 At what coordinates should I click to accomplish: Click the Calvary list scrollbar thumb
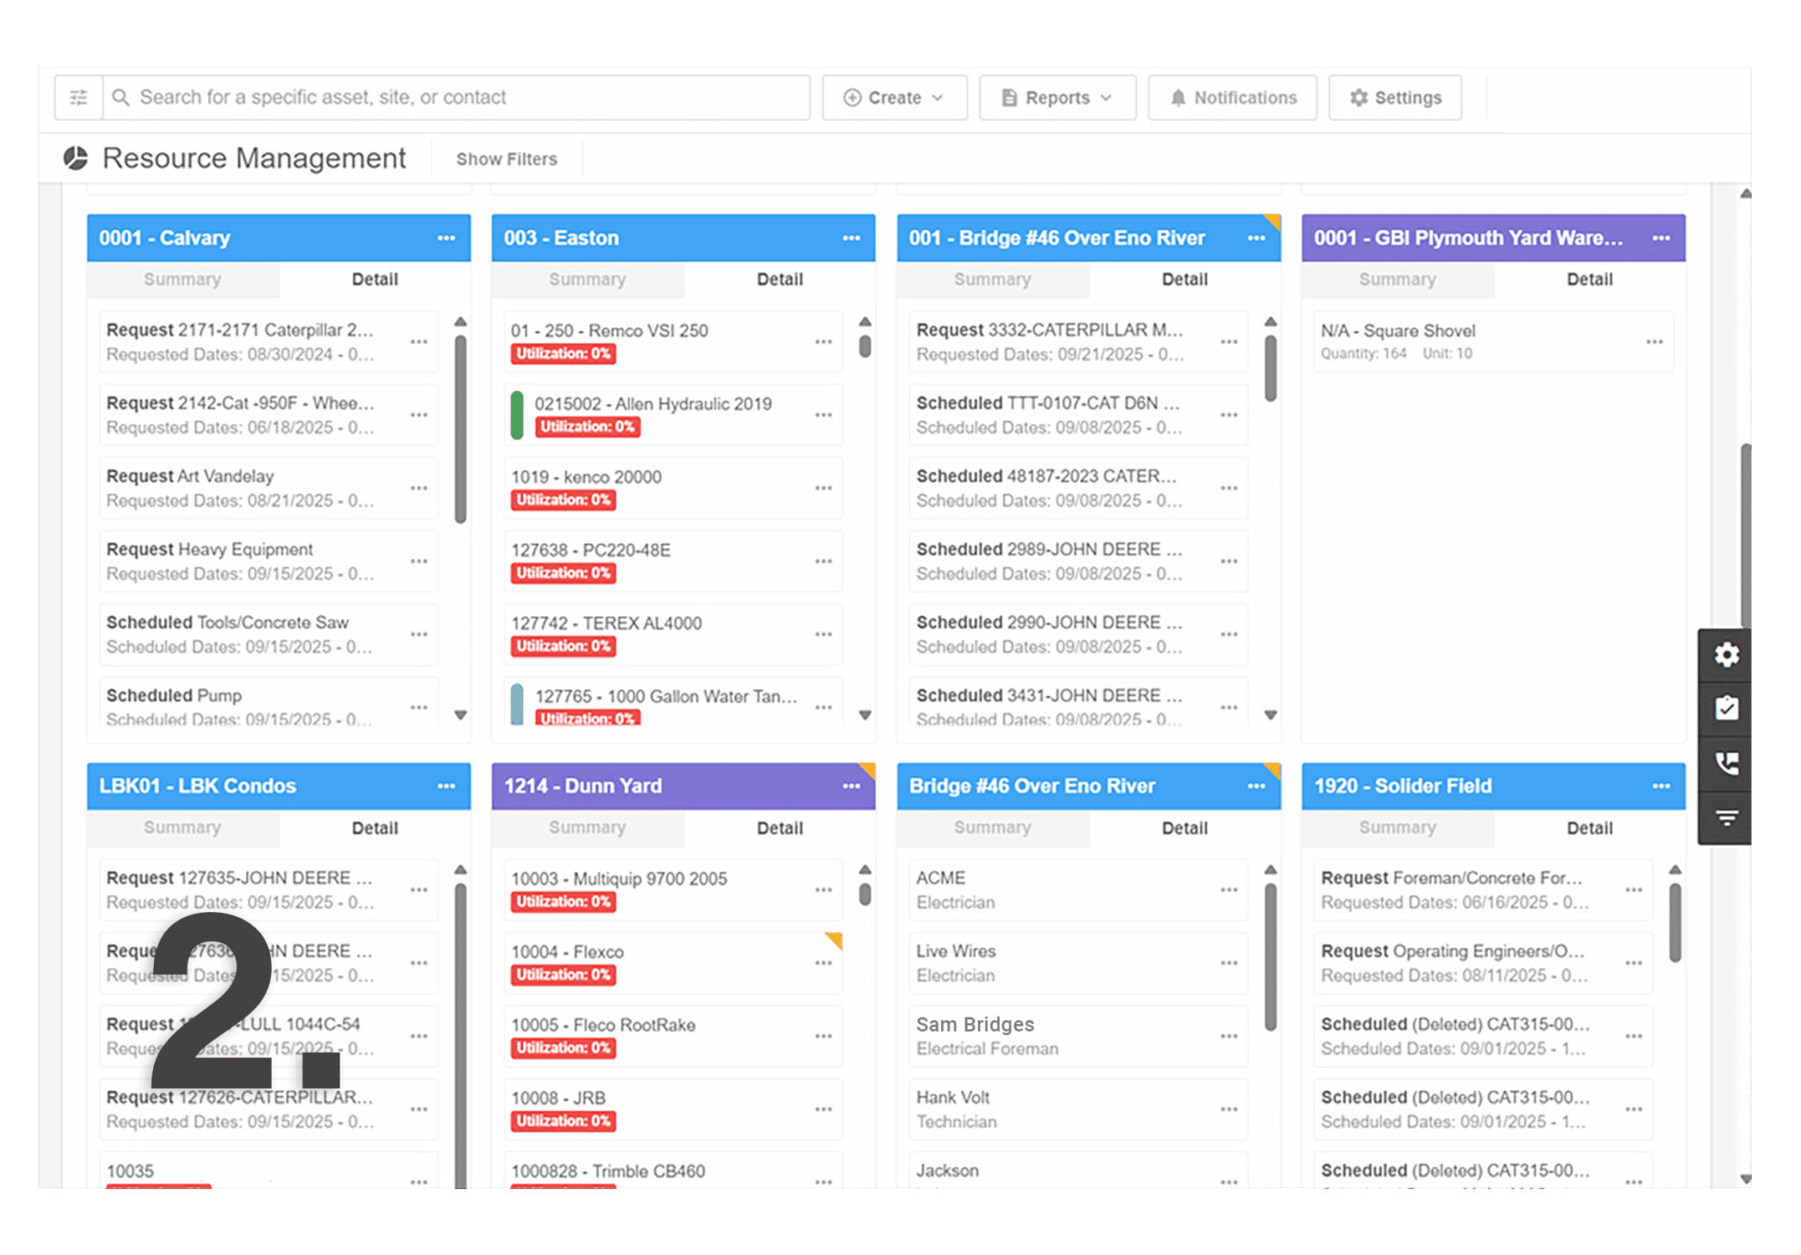click(x=460, y=429)
